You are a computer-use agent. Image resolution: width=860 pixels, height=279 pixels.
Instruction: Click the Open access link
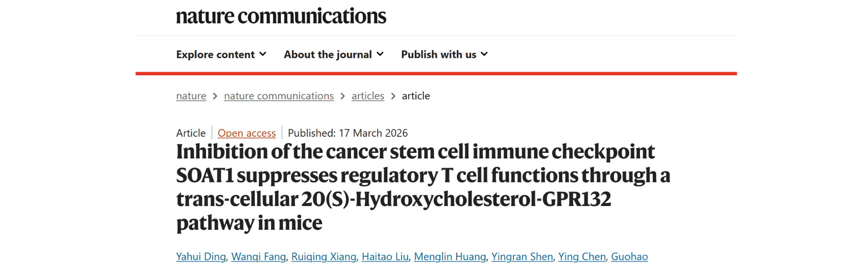(x=246, y=133)
